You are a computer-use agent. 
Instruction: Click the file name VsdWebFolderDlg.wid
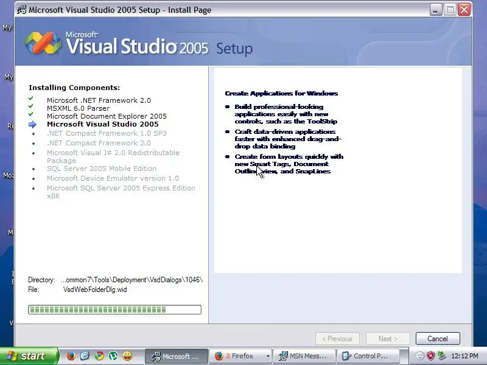(95, 290)
